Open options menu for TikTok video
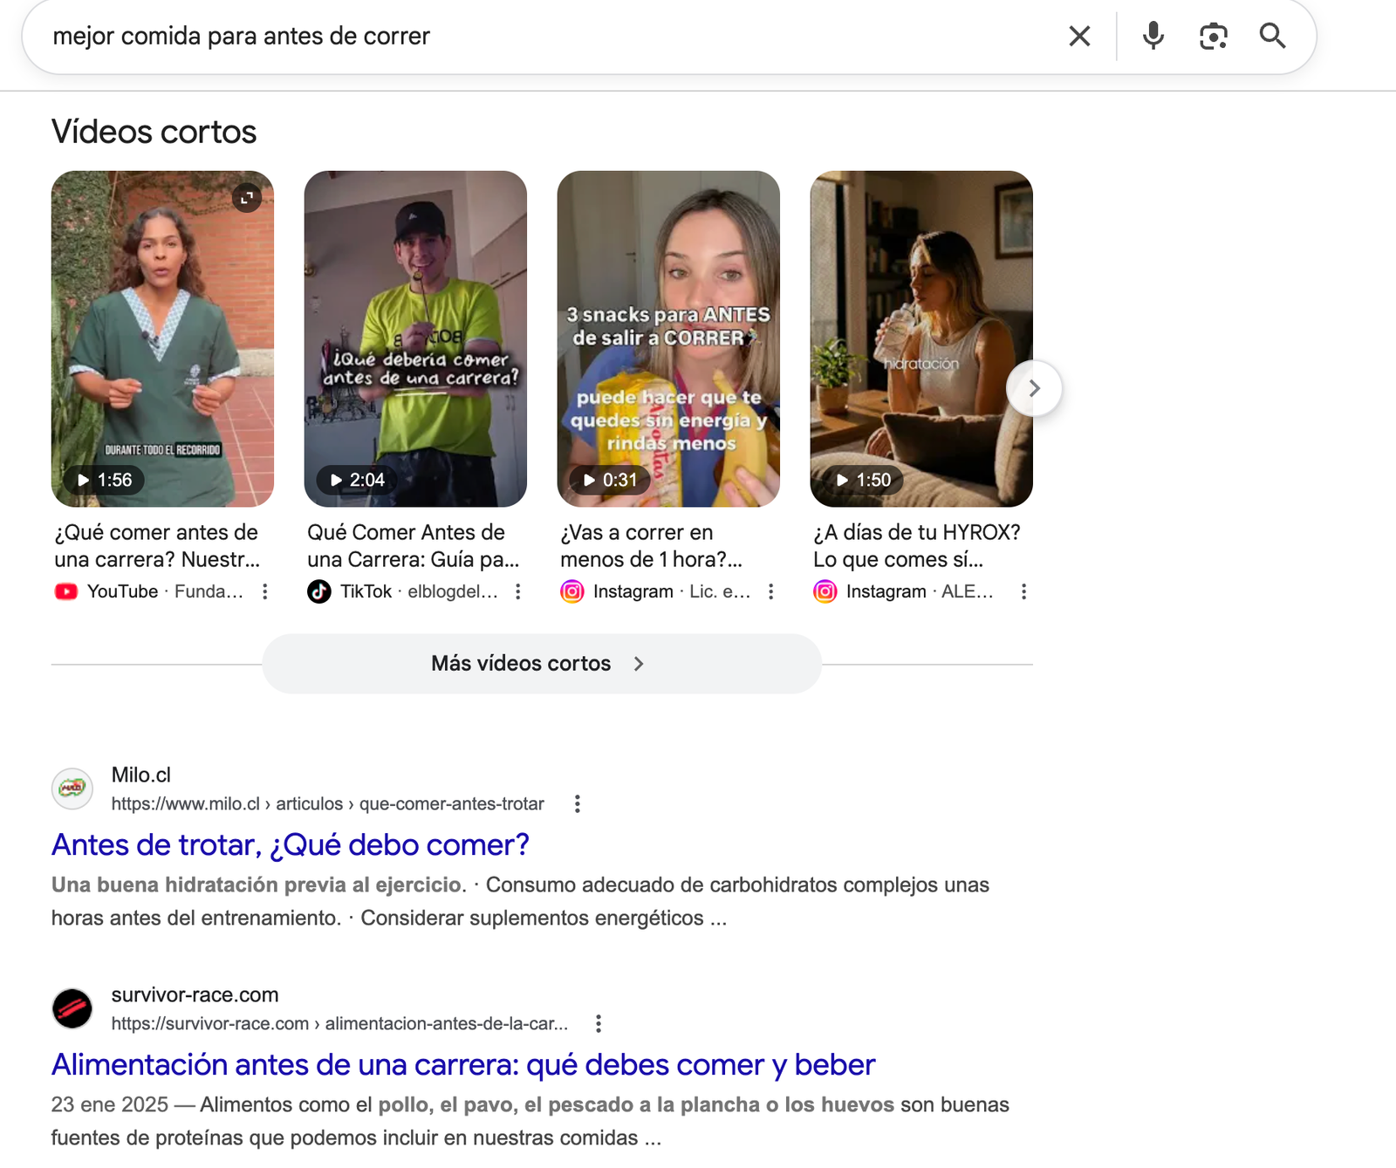The width and height of the screenshot is (1396, 1168). (518, 591)
